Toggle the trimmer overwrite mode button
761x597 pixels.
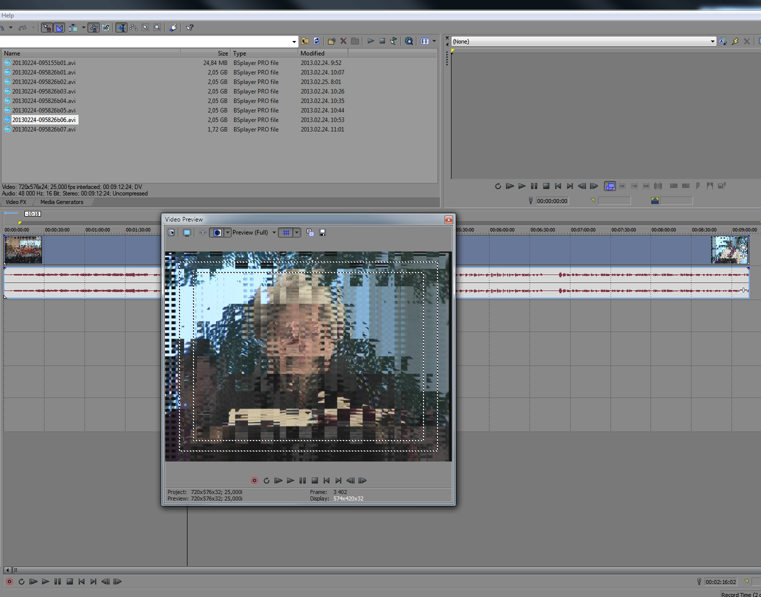coord(610,186)
